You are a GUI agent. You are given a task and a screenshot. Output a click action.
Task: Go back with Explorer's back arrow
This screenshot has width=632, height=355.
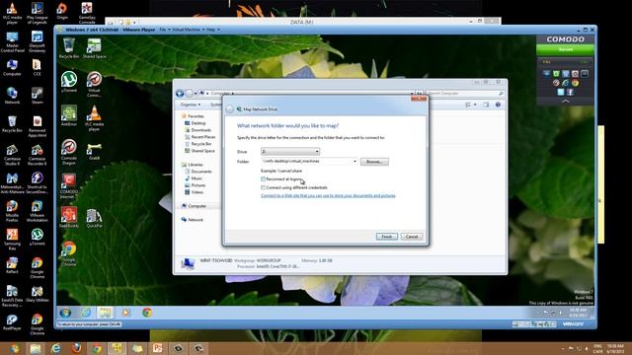click(180, 94)
